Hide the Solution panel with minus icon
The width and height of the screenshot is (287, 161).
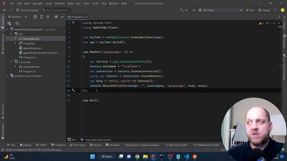62,17
